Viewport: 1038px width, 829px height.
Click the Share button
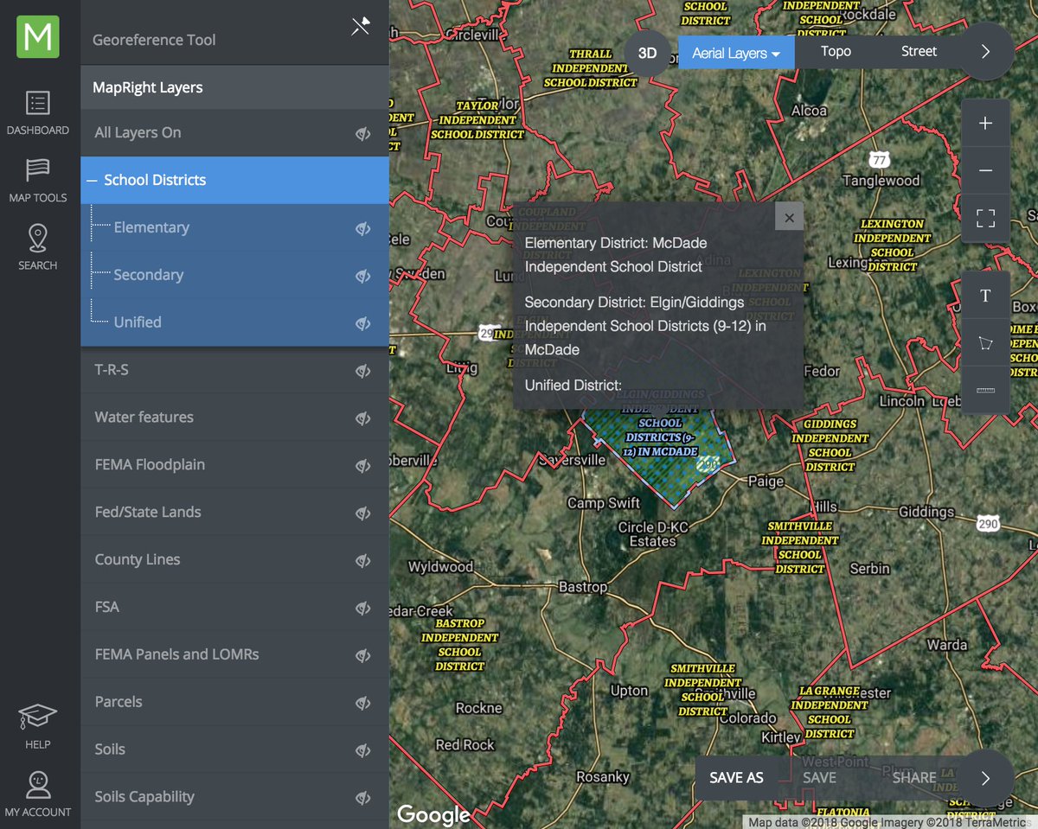pyautogui.click(x=914, y=777)
